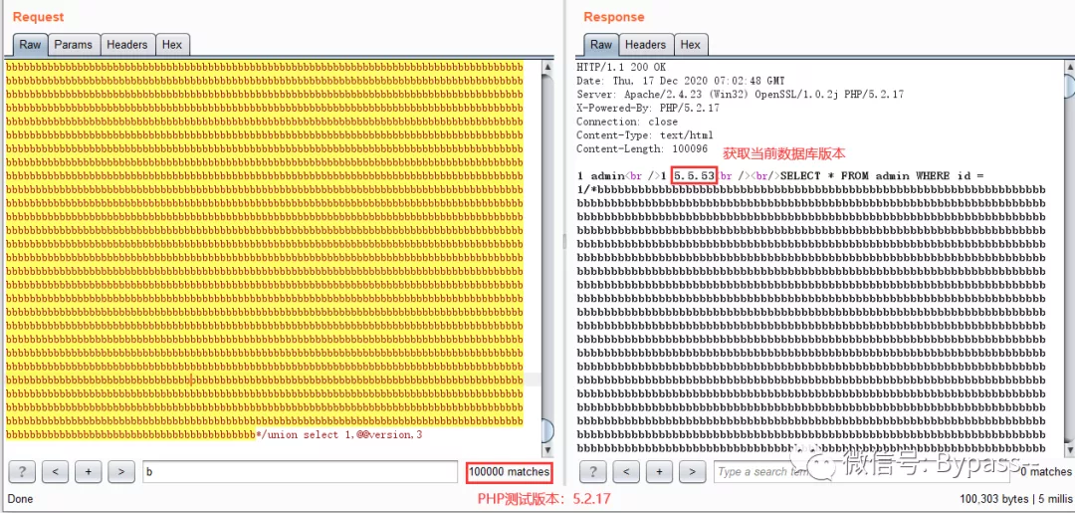
Task: Open the Request Hex tab
Action: point(172,45)
